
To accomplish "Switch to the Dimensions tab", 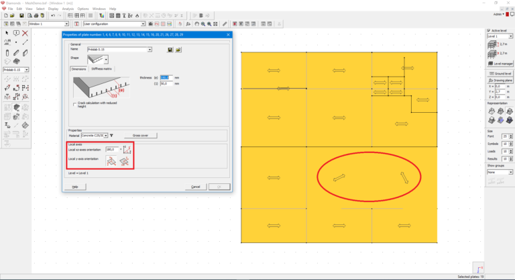I will point(79,68).
